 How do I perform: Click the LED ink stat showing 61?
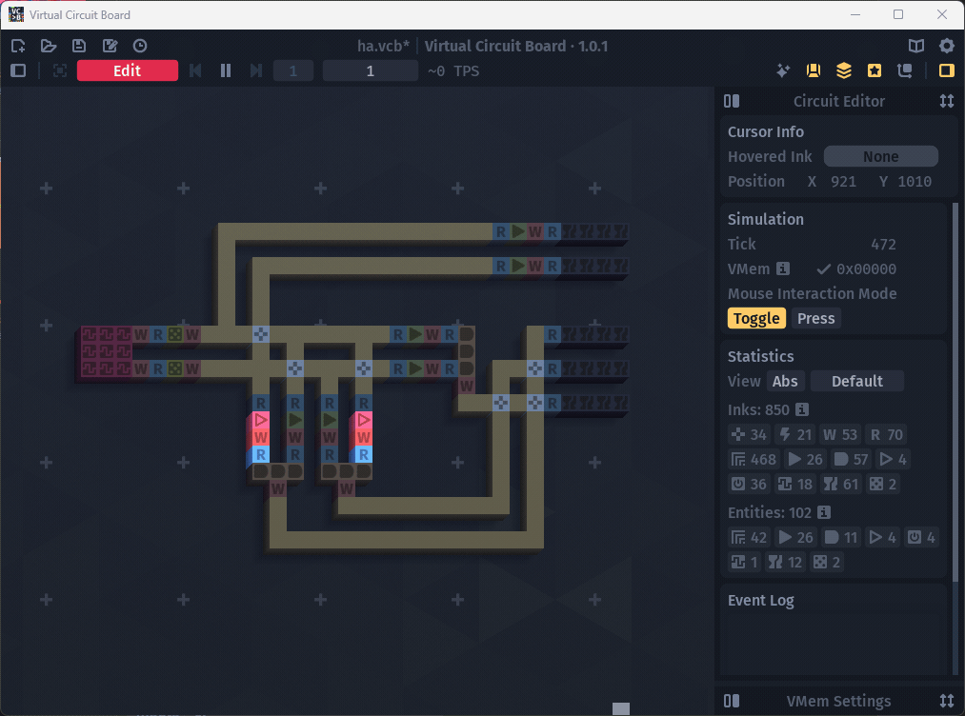click(840, 484)
